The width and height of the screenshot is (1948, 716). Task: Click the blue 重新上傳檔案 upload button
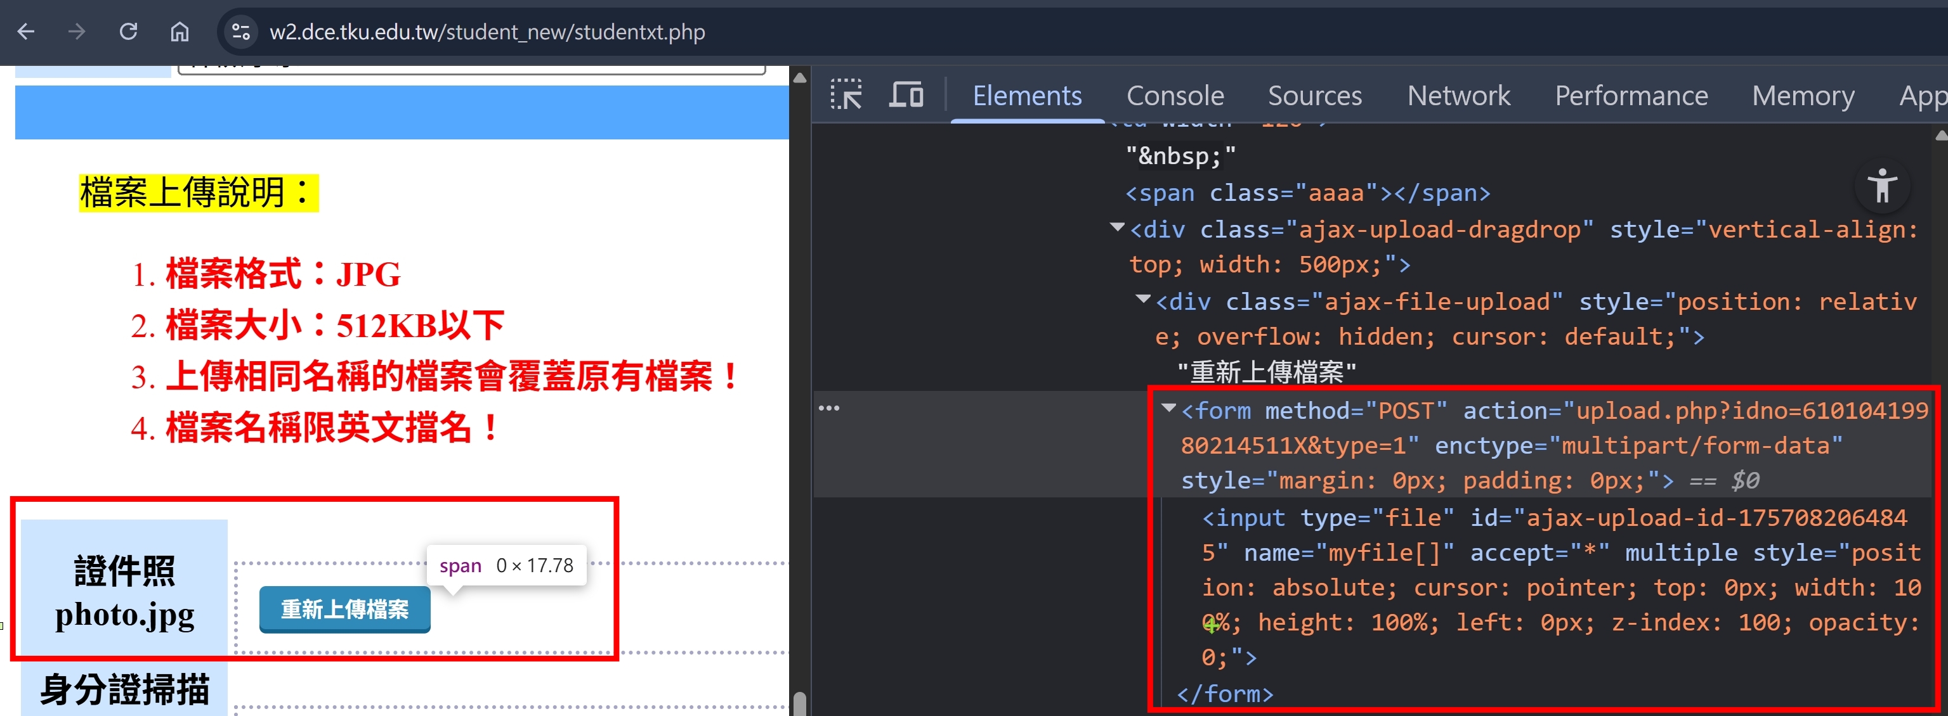click(345, 609)
